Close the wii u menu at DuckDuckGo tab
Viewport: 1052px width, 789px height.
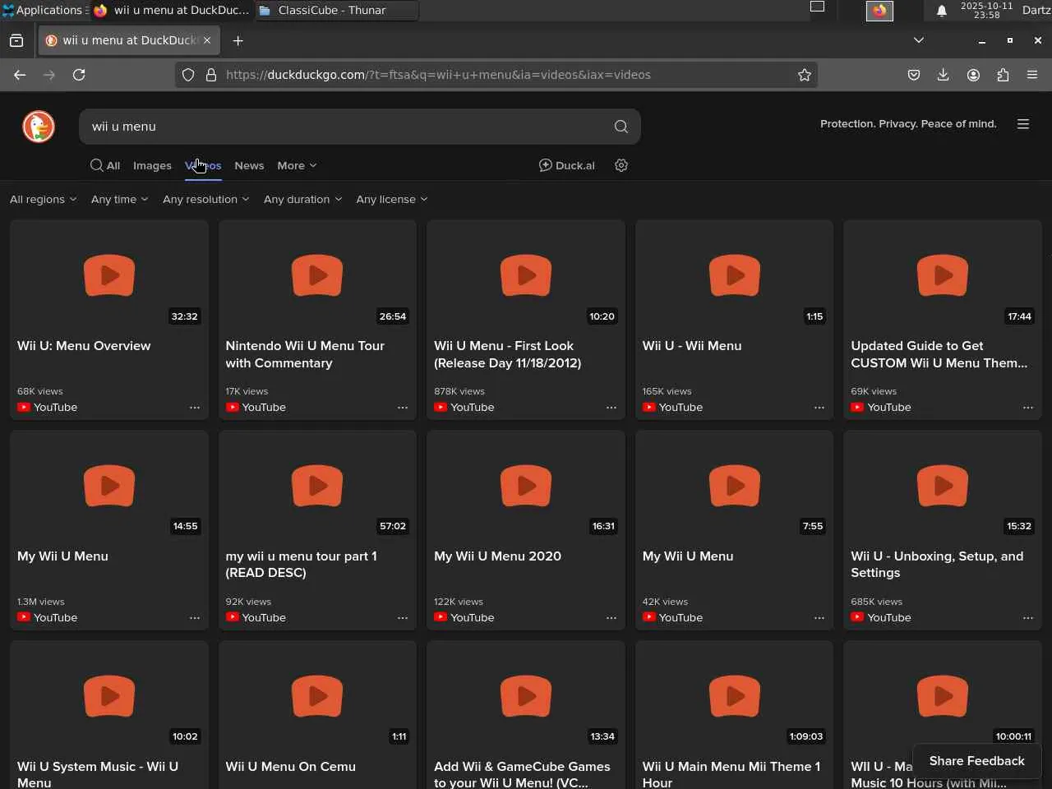click(207, 40)
